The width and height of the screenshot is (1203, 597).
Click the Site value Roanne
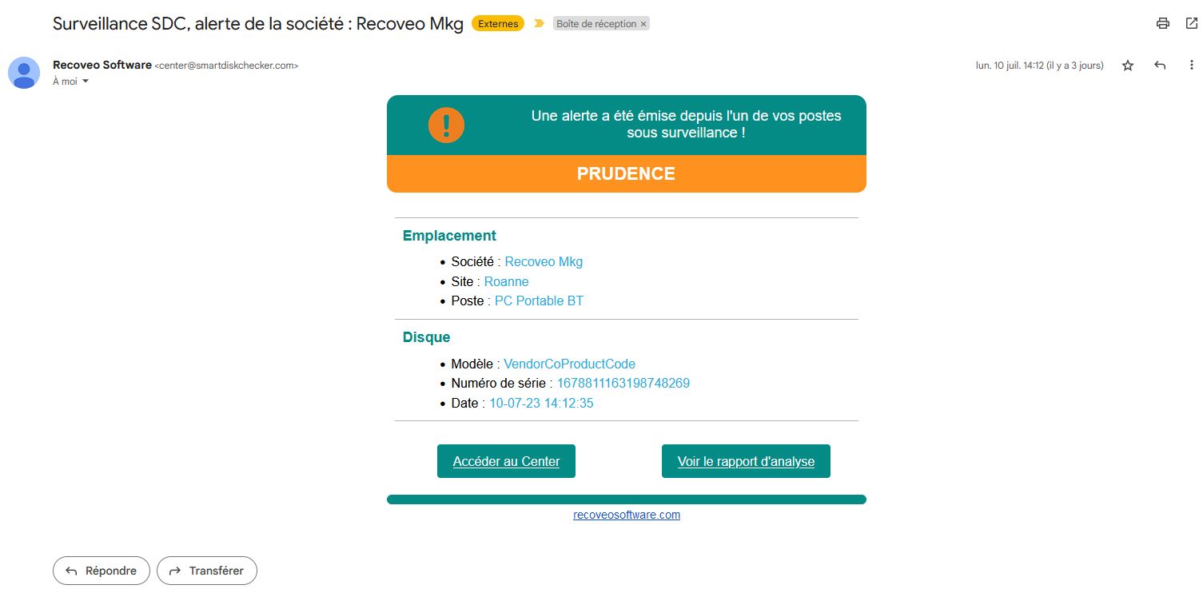(x=506, y=281)
